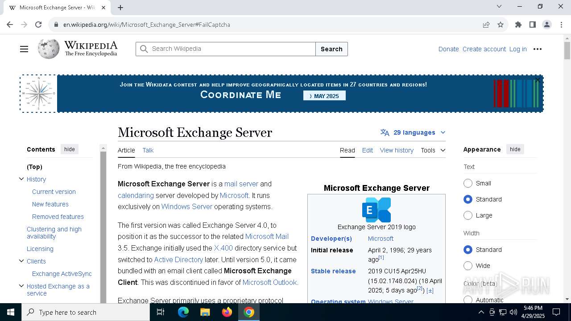The width and height of the screenshot is (571, 321).
Task: Select the Wide width option
Action: 468,266
